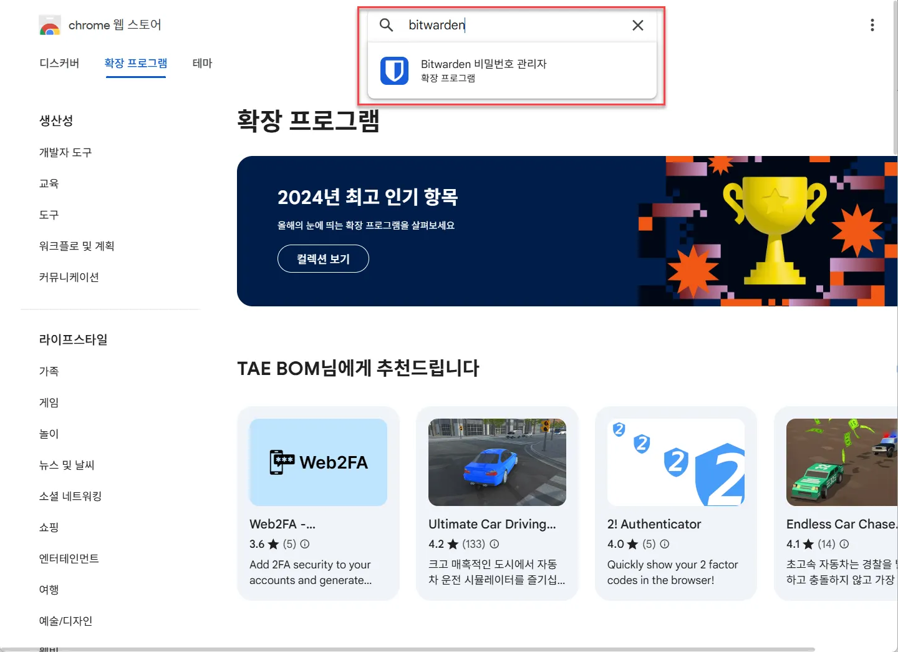
Task: Click the 2024년 최고 인기 항목 banner heading
Action: (368, 197)
